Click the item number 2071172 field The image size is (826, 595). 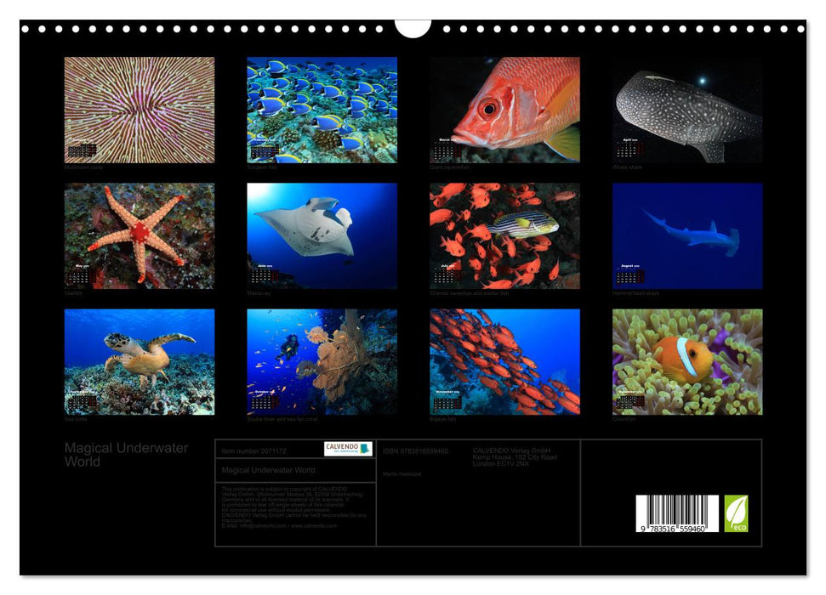[x=254, y=450]
